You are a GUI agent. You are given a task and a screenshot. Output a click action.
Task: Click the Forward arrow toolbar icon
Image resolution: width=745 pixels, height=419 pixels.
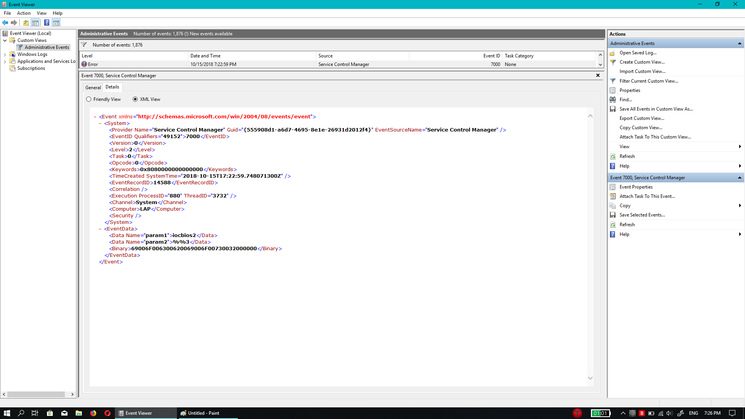[x=14, y=23]
